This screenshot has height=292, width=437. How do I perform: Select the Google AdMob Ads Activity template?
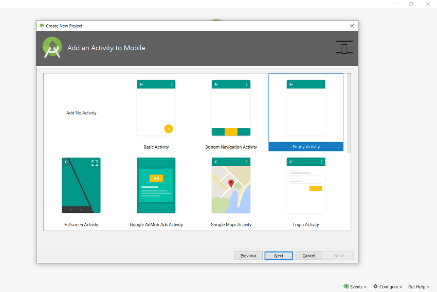pos(156,185)
